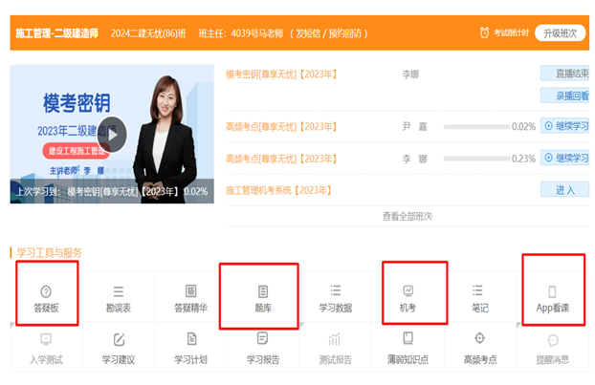This screenshot has height=385, width=595.
Task: Click the 发短信 link in the header
Action: click(308, 33)
